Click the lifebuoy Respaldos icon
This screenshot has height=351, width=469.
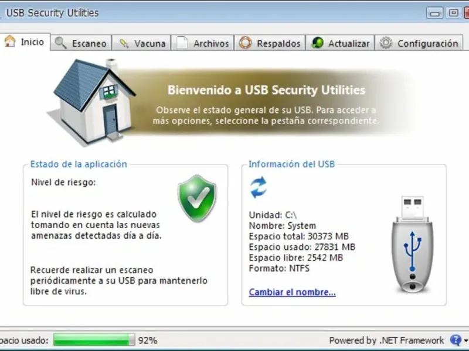coord(245,43)
